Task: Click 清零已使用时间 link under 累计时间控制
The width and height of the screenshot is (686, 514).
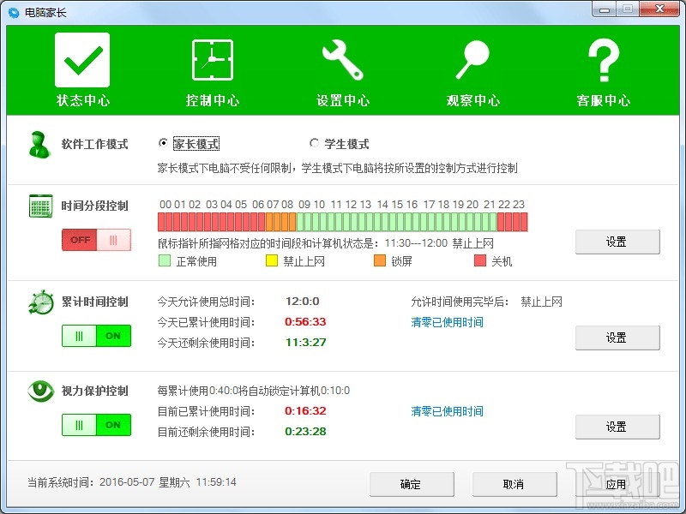Action: pyautogui.click(x=447, y=323)
